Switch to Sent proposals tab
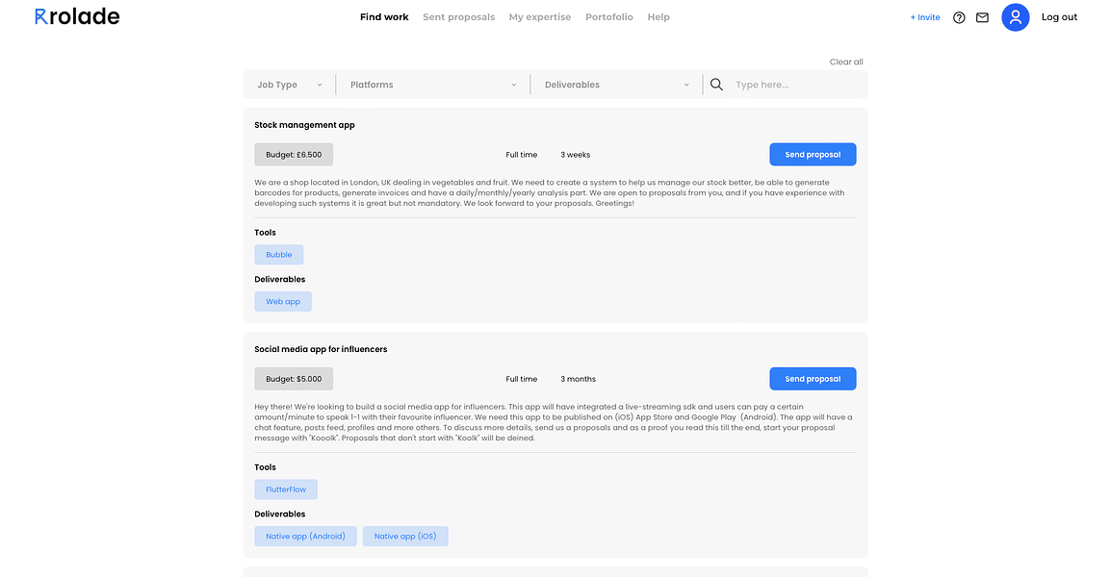Image resolution: width=1111 pixels, height=577 pixels. tap(458, 17)
